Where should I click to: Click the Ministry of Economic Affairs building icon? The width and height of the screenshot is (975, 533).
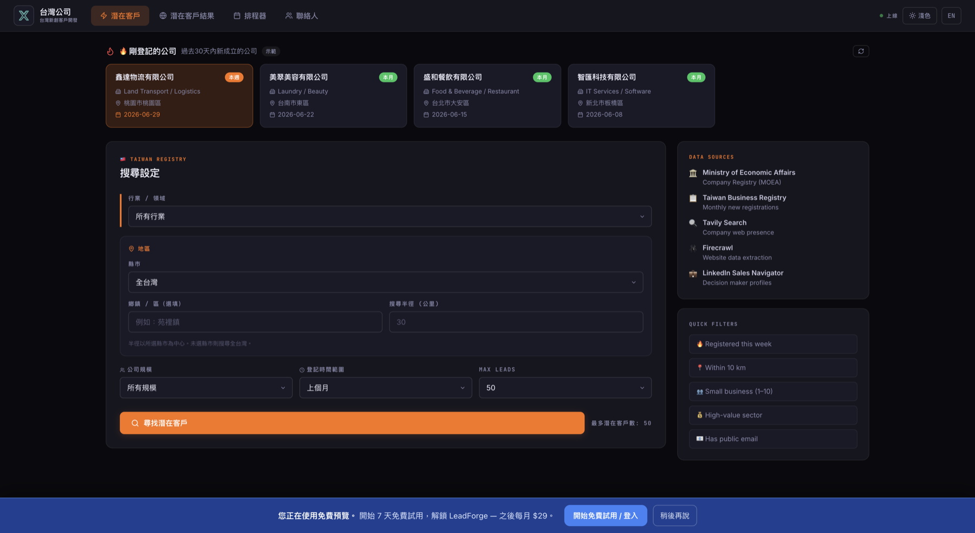(x=693, y=173)
